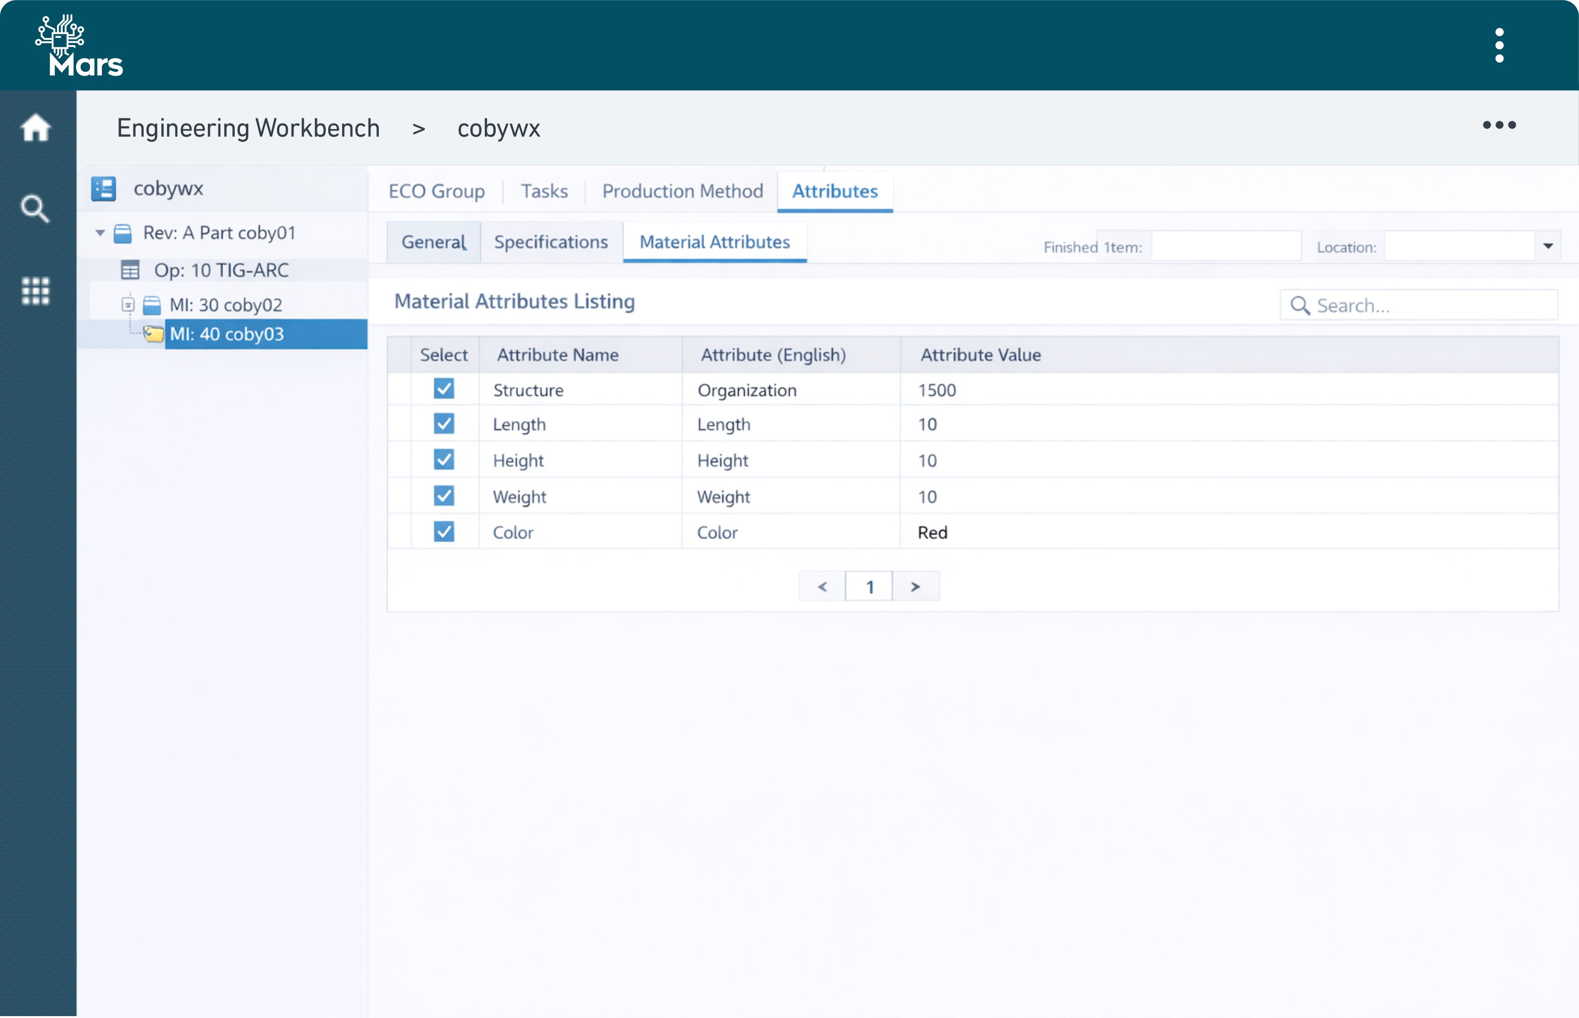Open the Location dropdown
1579x1018 pixels.
pos(1548,245)
